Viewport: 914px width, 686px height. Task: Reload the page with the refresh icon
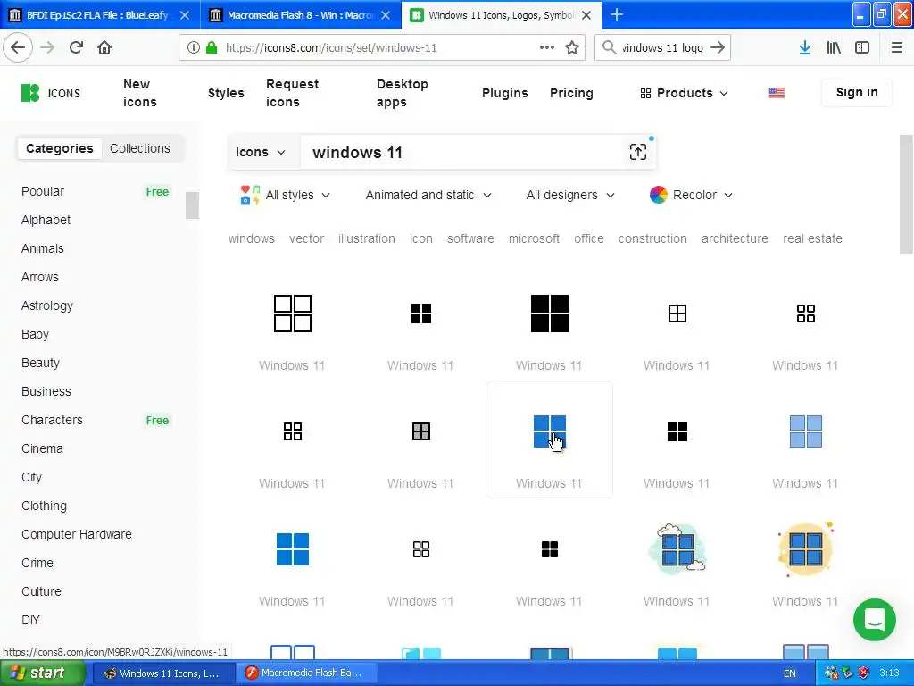coord(76,47)
